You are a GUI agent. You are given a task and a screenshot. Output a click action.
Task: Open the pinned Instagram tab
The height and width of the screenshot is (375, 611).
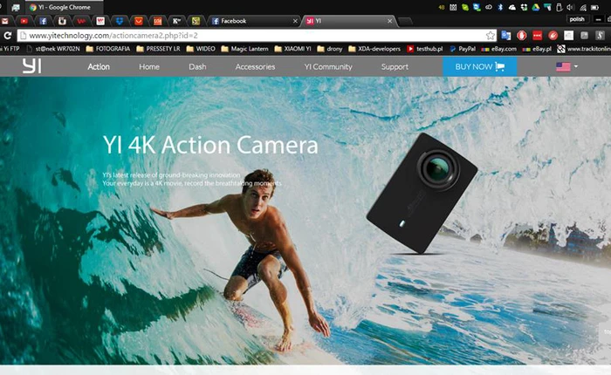coord(62,21)
